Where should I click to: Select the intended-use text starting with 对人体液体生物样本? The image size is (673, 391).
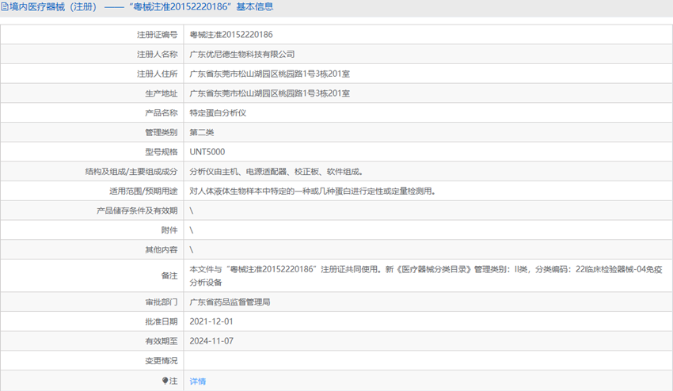(x=313, y=191)
